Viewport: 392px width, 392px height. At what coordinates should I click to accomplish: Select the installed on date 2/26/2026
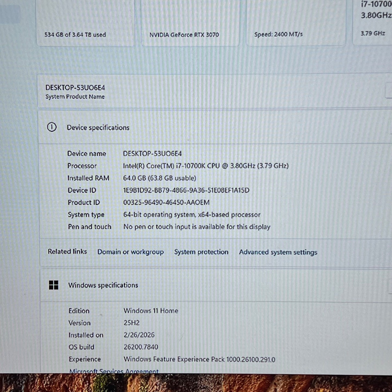pyautogui.click(x=139, y=335)
